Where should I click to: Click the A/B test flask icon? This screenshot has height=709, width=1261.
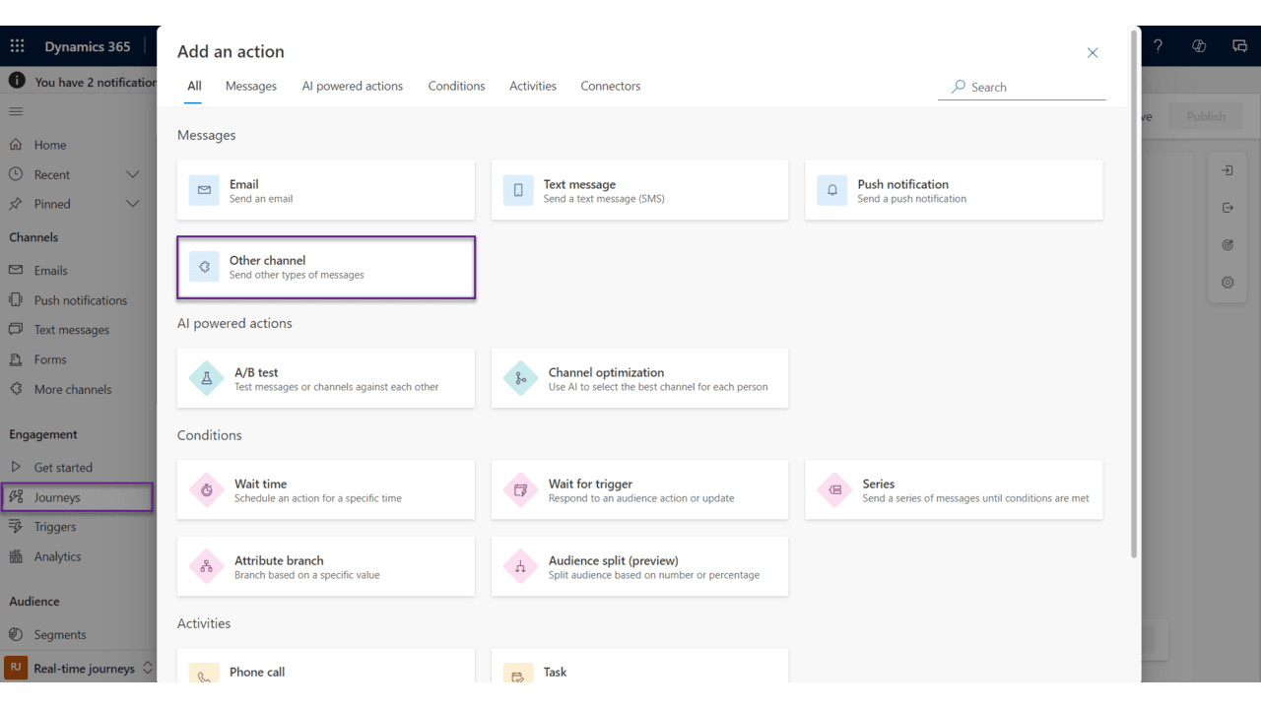pos(207,378)
